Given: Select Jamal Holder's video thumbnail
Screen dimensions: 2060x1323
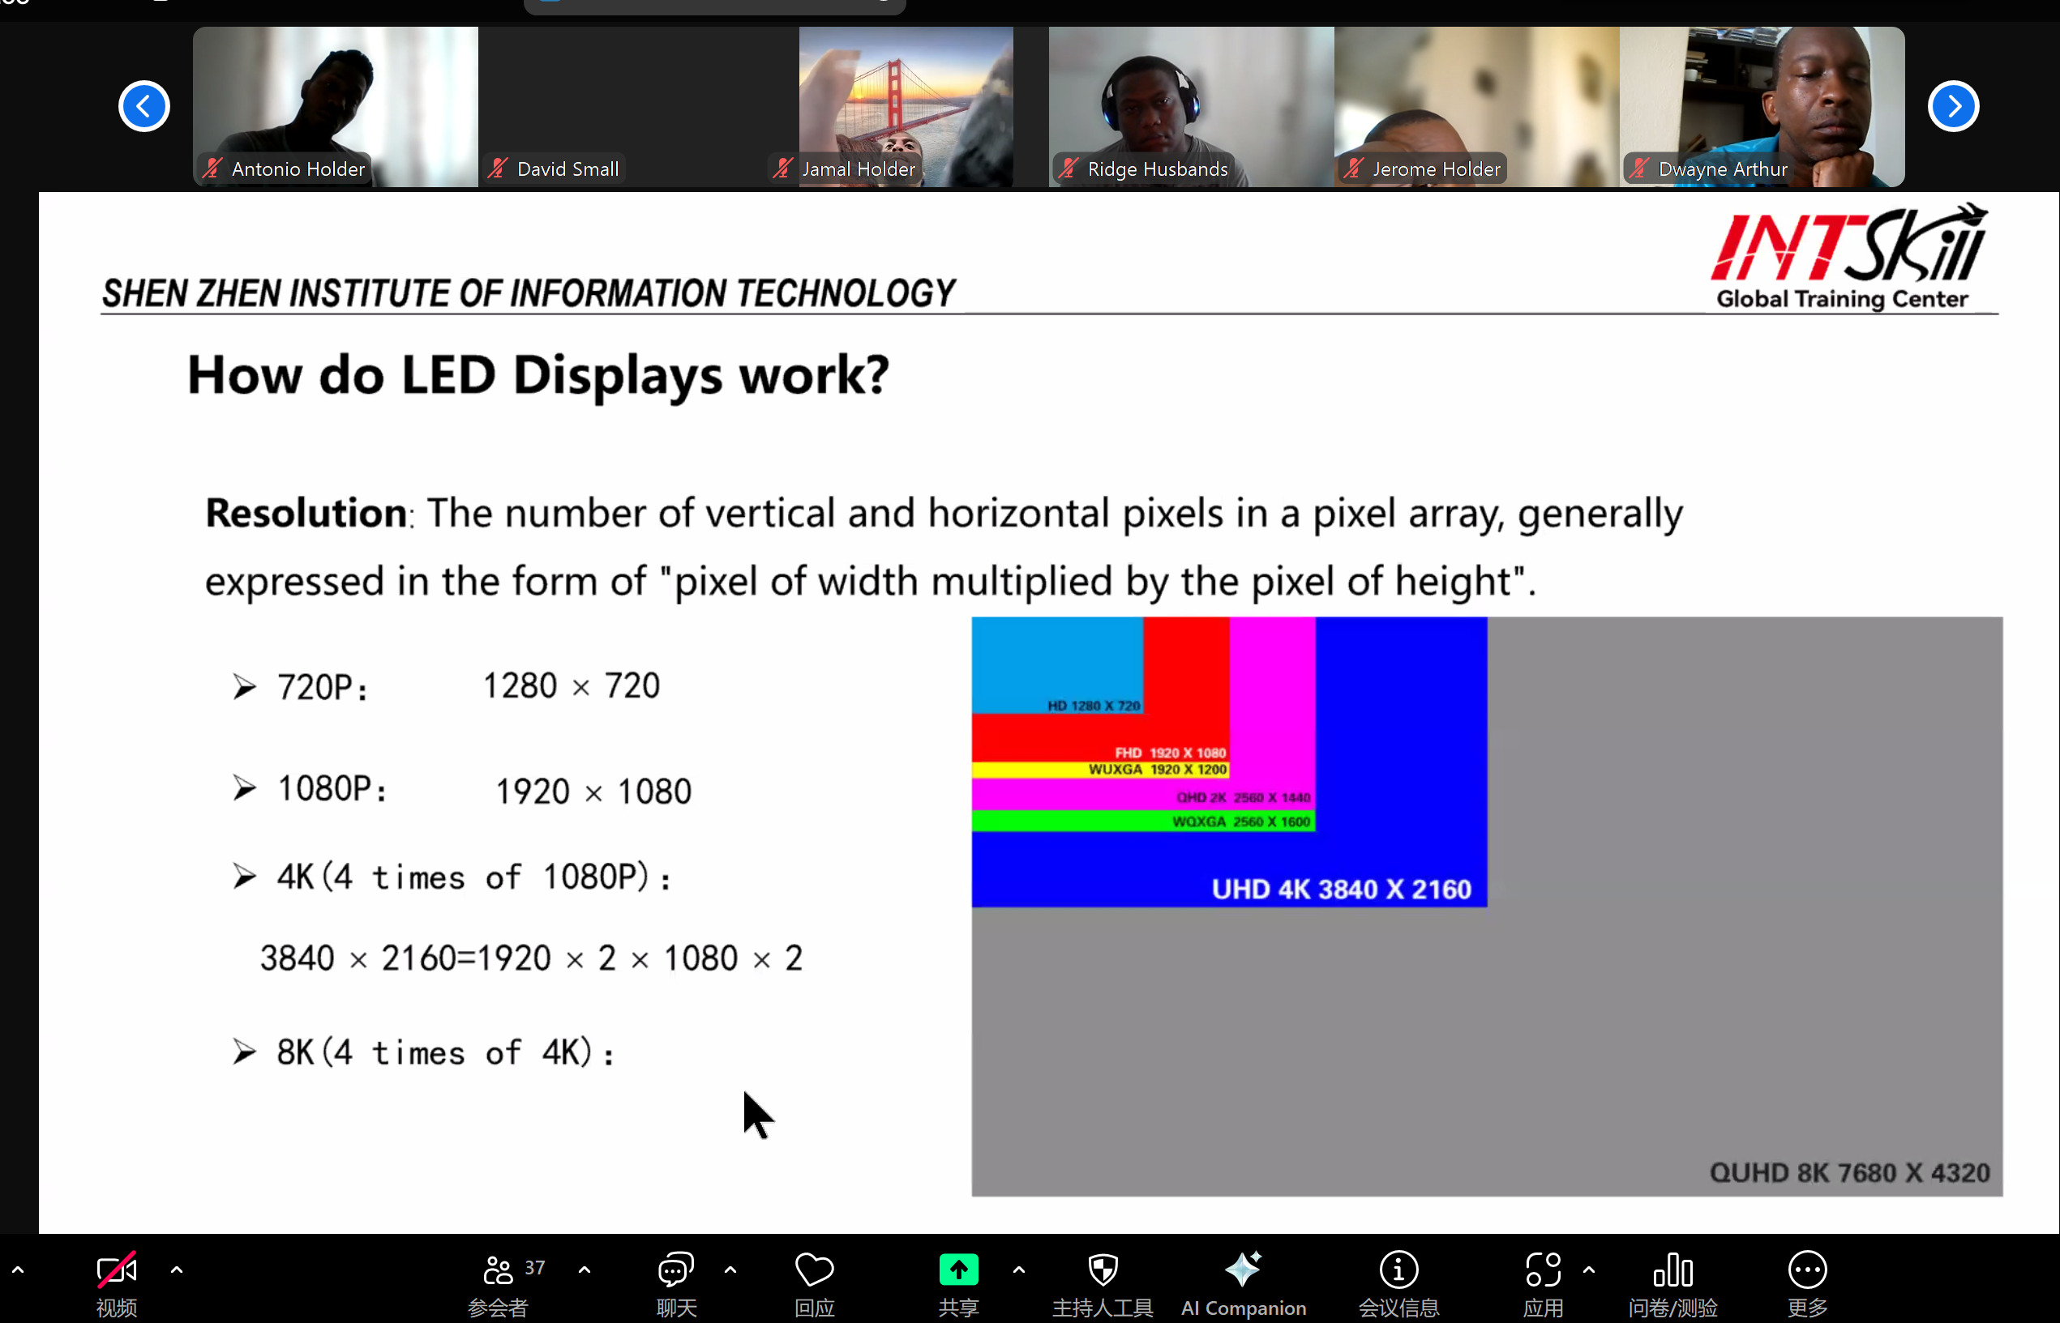Looking at the screenshot, I should [x=905, y=105].
